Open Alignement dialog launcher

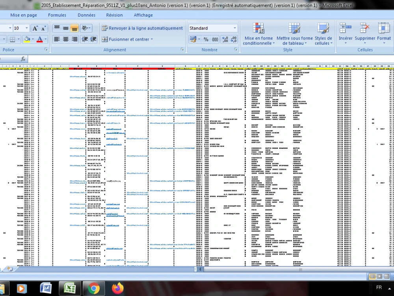182,50
